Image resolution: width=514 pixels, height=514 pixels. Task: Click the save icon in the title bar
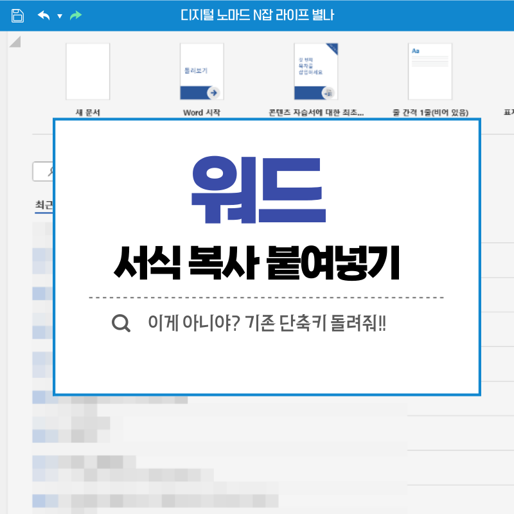(17, 15)
